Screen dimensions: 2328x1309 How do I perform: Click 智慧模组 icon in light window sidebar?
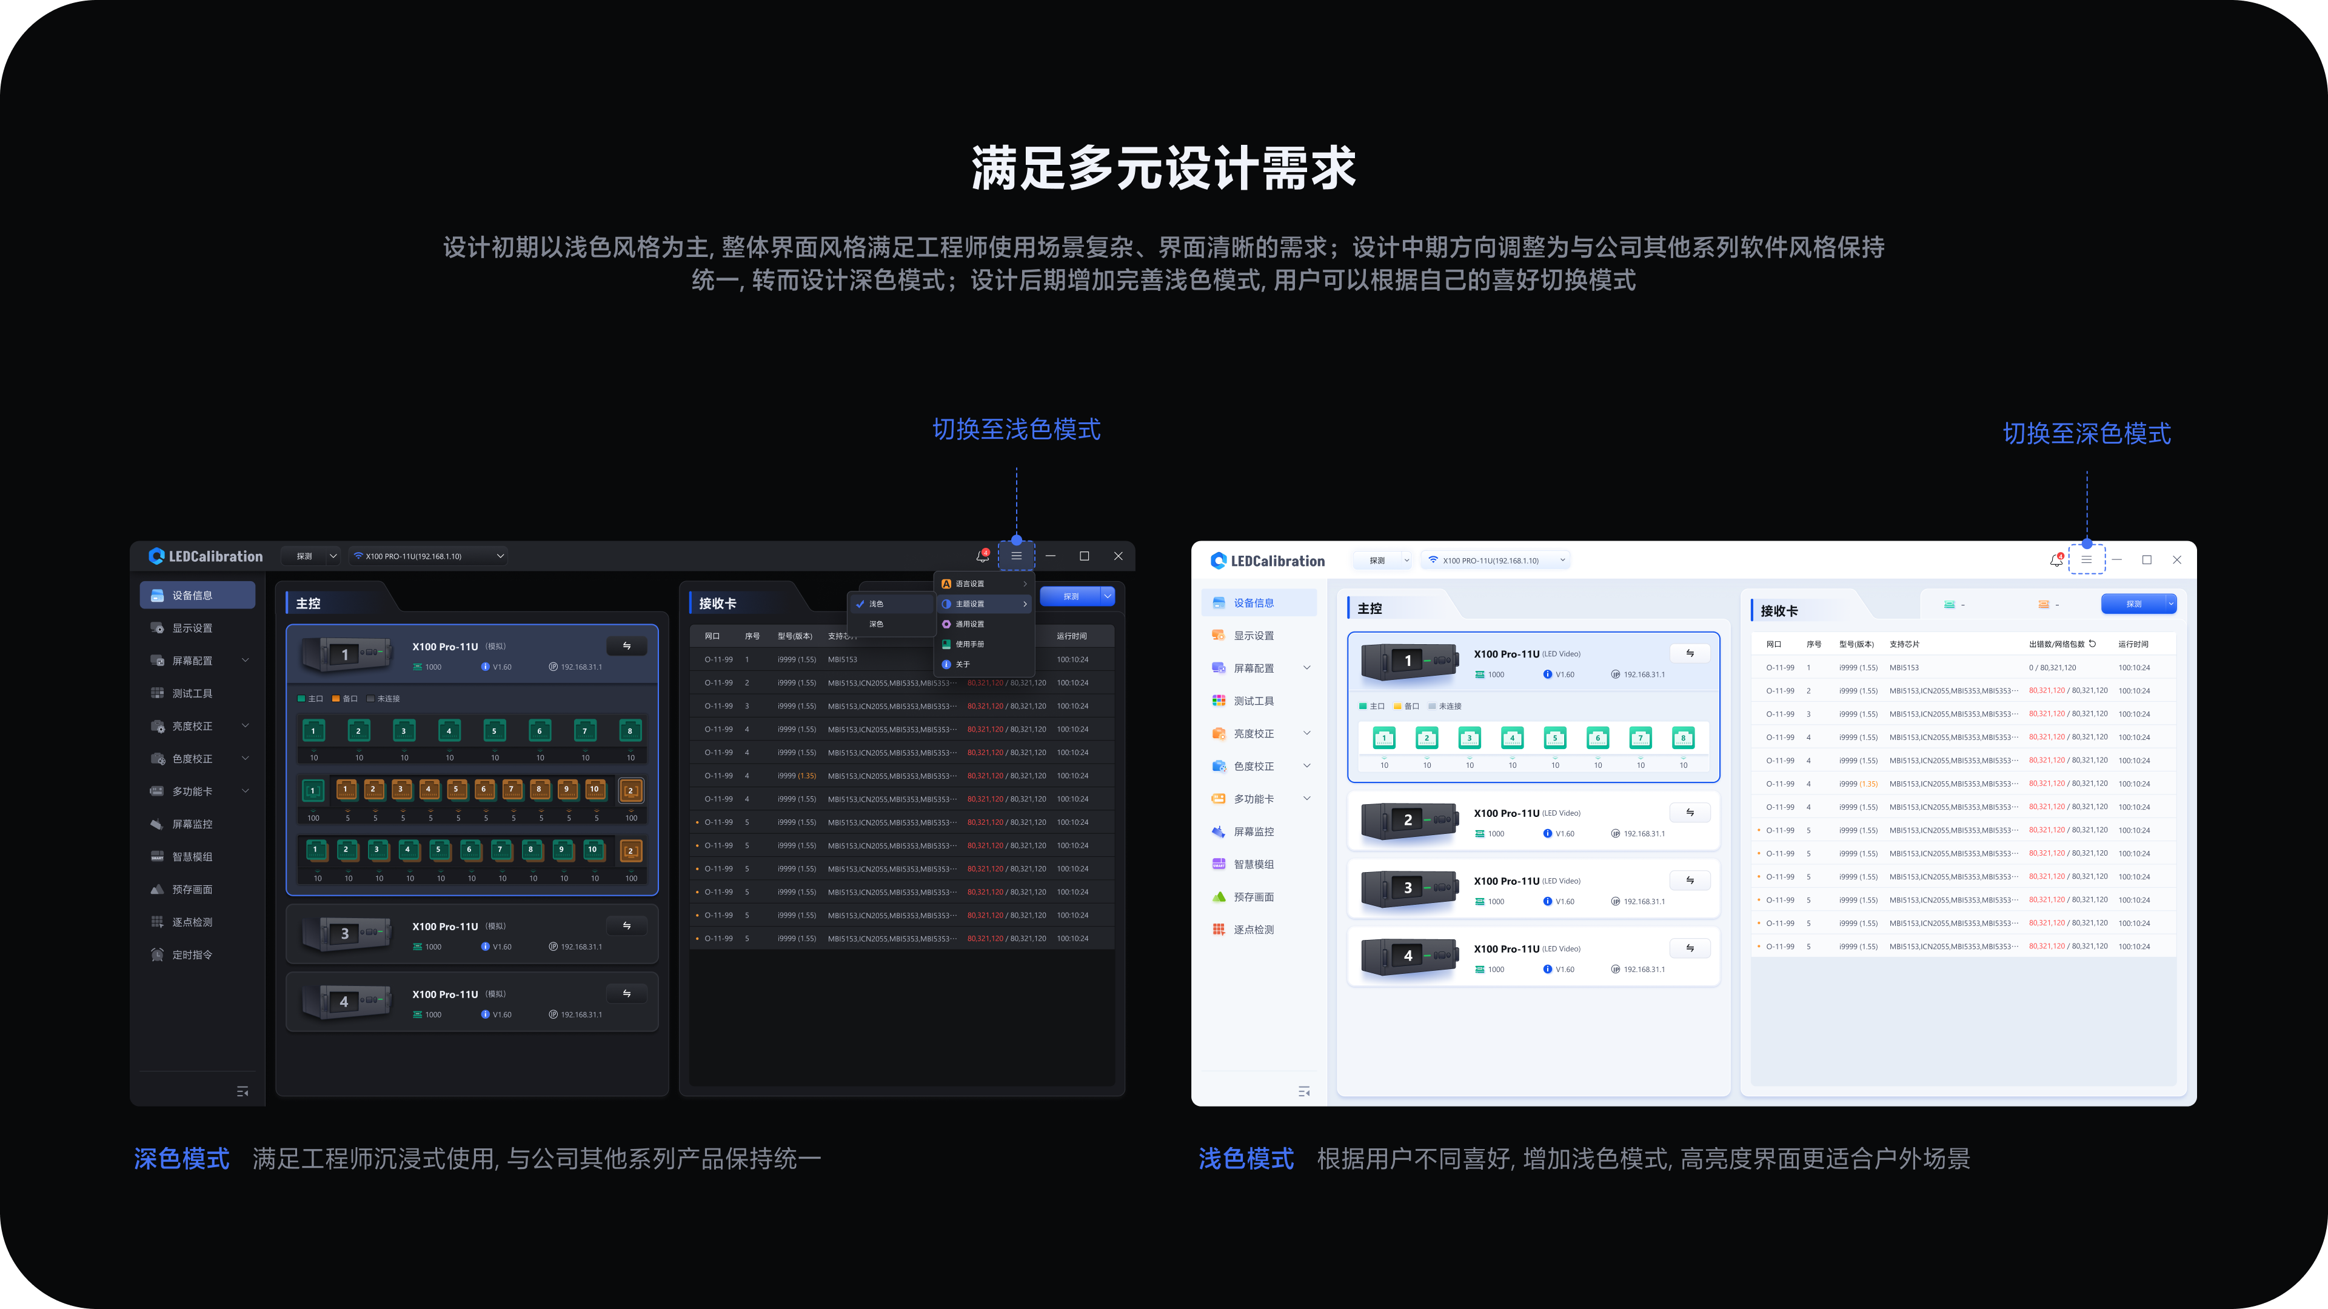[1218, 864]
